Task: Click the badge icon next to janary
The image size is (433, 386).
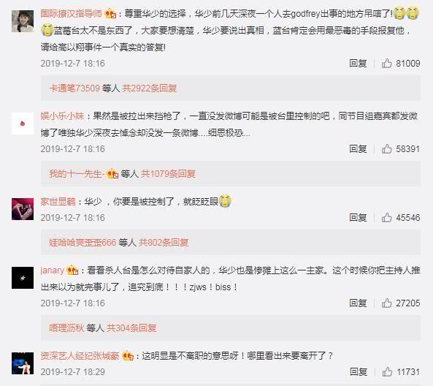Action: point(72,270)
